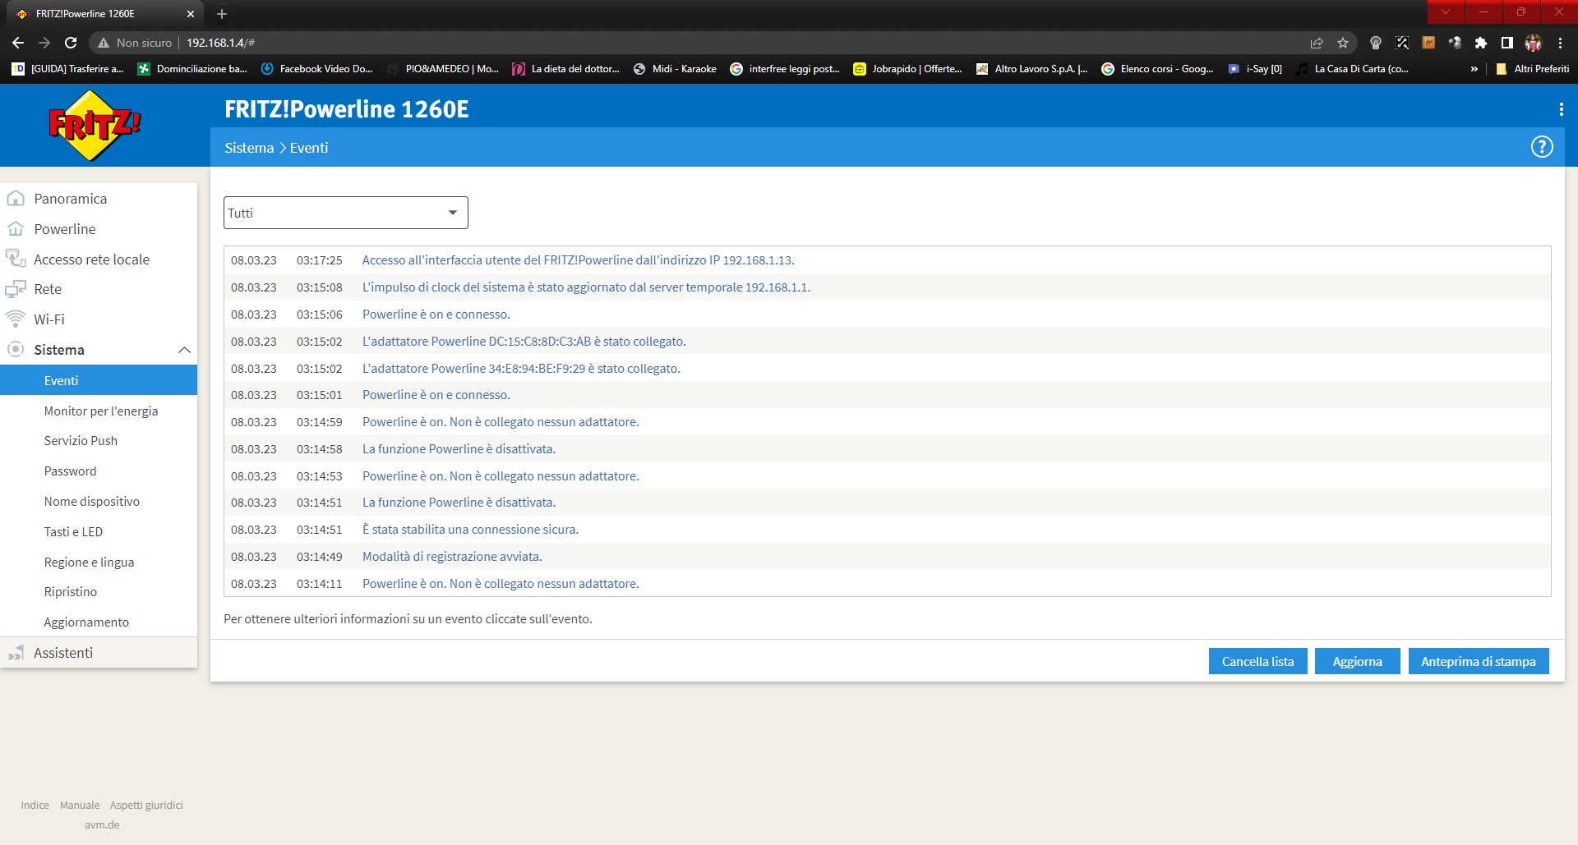Click the Aggiorna button
This screenshot has width=1578, height=845.
[x=1357, y=661]
